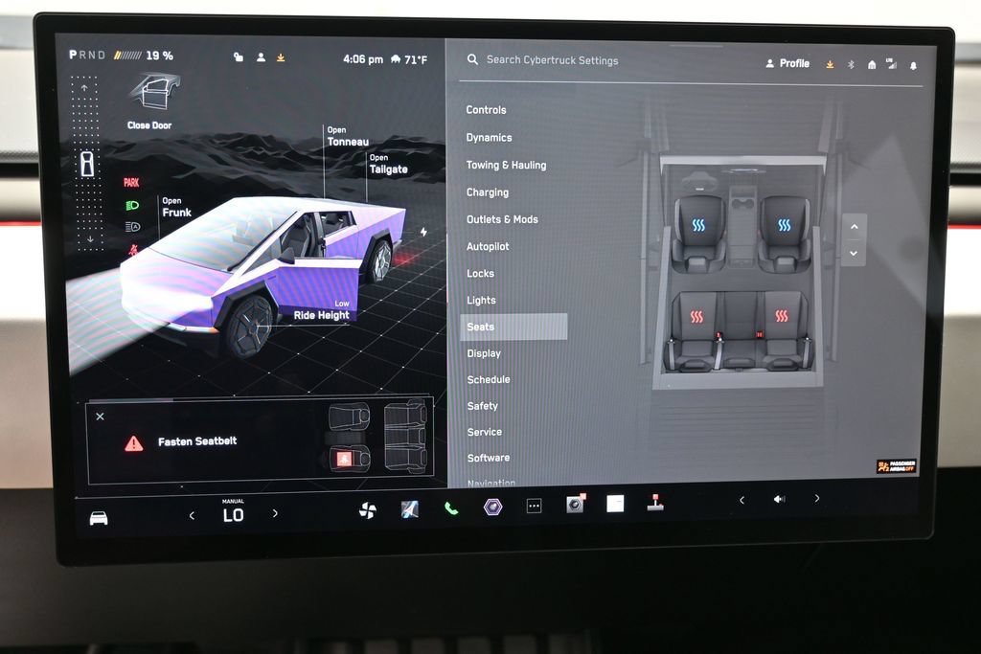Tap Open Frunk label
Image resolution: width=981 pixels, height=654 pixels.
[176, 207]
